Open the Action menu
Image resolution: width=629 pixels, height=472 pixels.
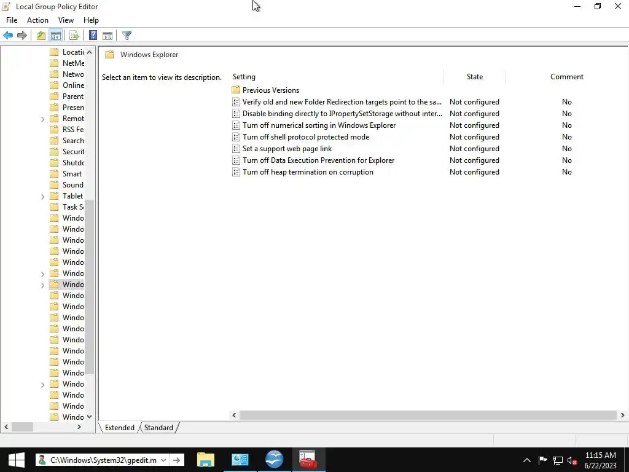click(37, 20)
